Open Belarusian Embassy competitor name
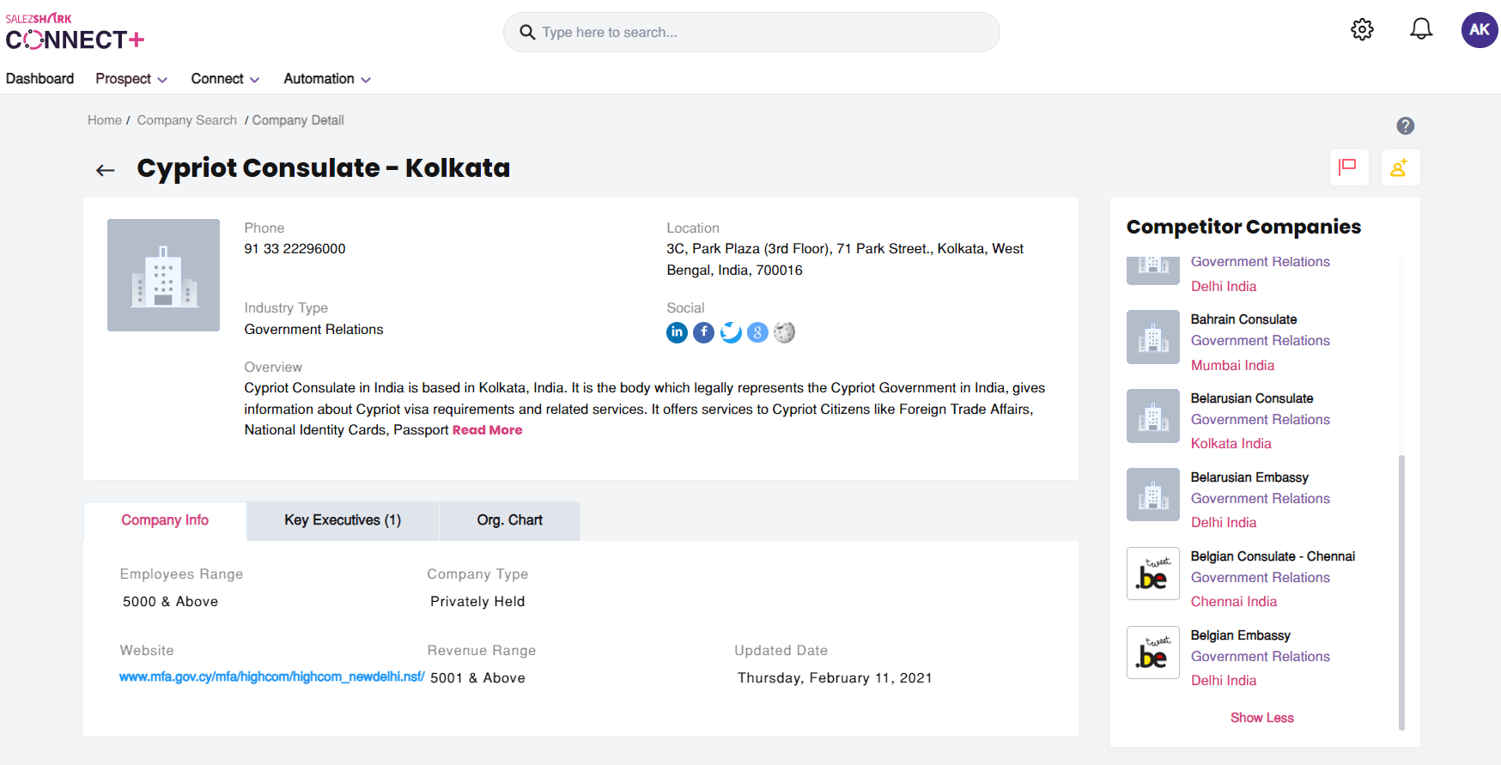 coord(1249,477)
